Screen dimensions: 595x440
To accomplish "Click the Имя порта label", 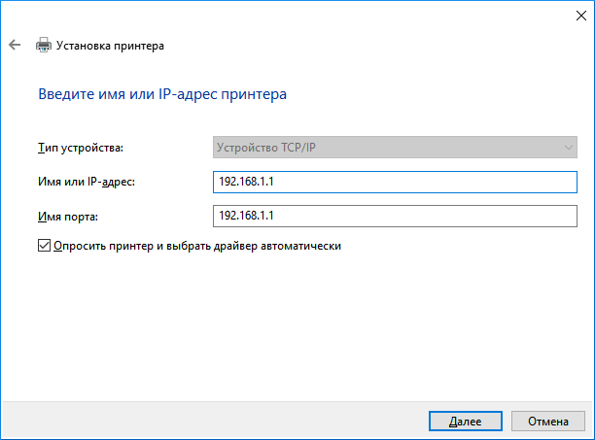I will pyautogui.click(x=67, y=215).
